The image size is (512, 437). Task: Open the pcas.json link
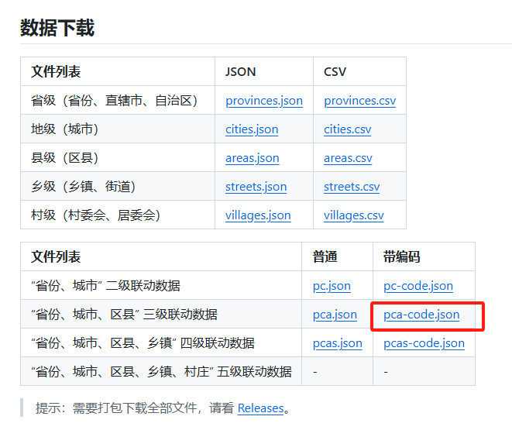tap(338, 343)
